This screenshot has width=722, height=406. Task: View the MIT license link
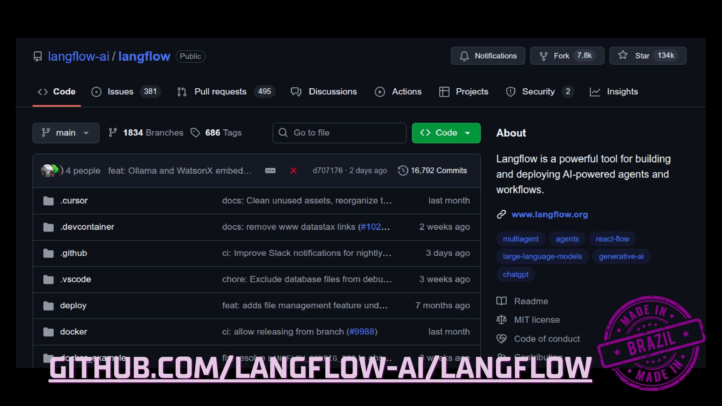pyautogui.click(x=537, y=320)
